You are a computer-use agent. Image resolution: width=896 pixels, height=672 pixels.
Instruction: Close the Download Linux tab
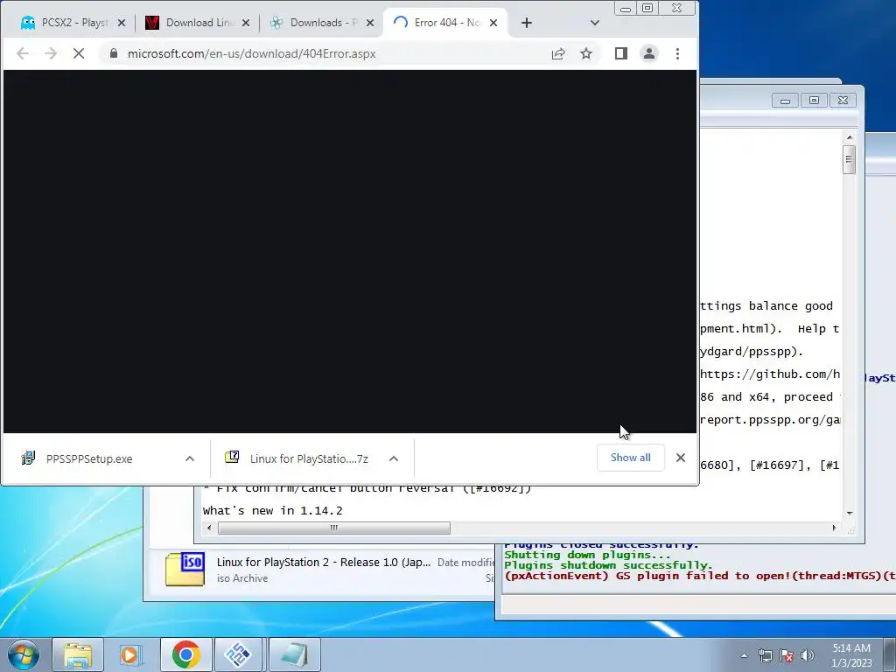point(246,23)
